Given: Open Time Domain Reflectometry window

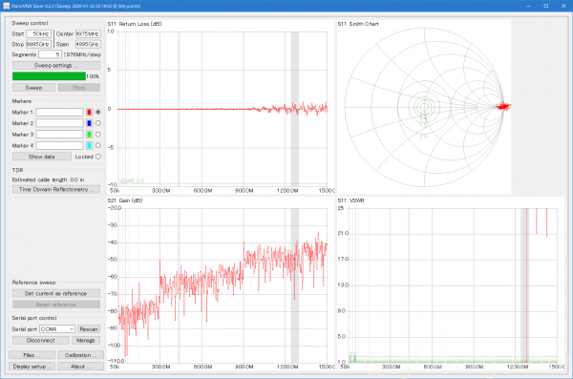Looking at the screenshot, I should pos(56,189).
